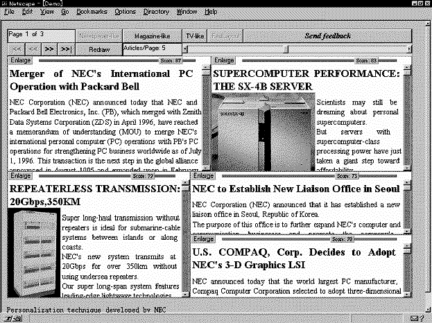Jump to last page with >>| button
Image resolution: width=432 pixels, height=323 pixels.
tap(67, 49)
